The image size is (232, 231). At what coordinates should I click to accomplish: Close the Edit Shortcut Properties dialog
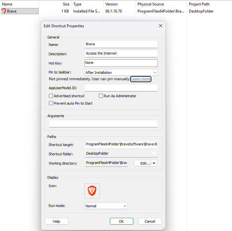point(161,26)
